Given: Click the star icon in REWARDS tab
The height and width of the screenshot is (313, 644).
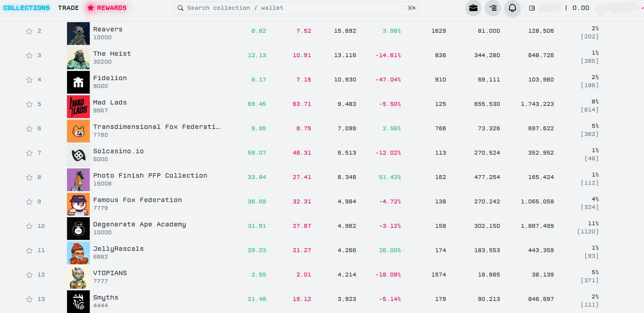Looking at the screenshot, I should click(x=91, y=8).
